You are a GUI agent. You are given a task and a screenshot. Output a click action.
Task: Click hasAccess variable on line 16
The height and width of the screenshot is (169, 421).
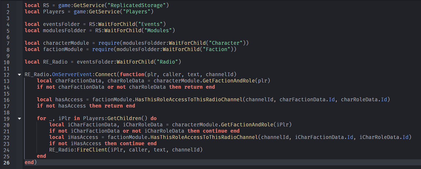69,99
